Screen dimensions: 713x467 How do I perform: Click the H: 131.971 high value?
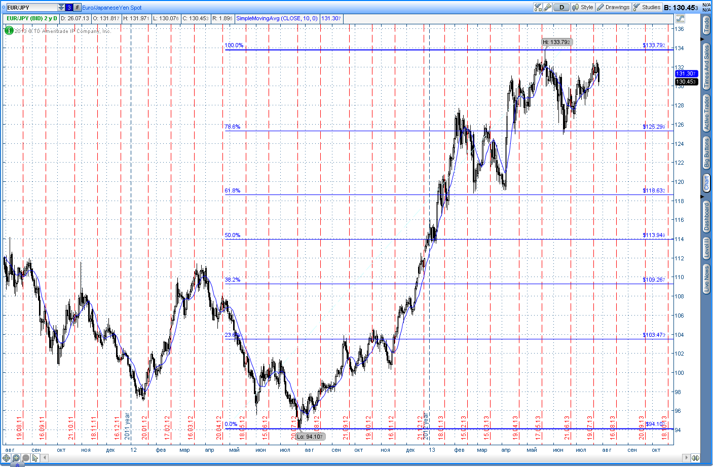(136, 18)
